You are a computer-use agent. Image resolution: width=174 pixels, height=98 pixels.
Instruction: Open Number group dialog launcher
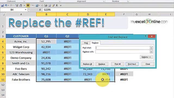[128, 1]
